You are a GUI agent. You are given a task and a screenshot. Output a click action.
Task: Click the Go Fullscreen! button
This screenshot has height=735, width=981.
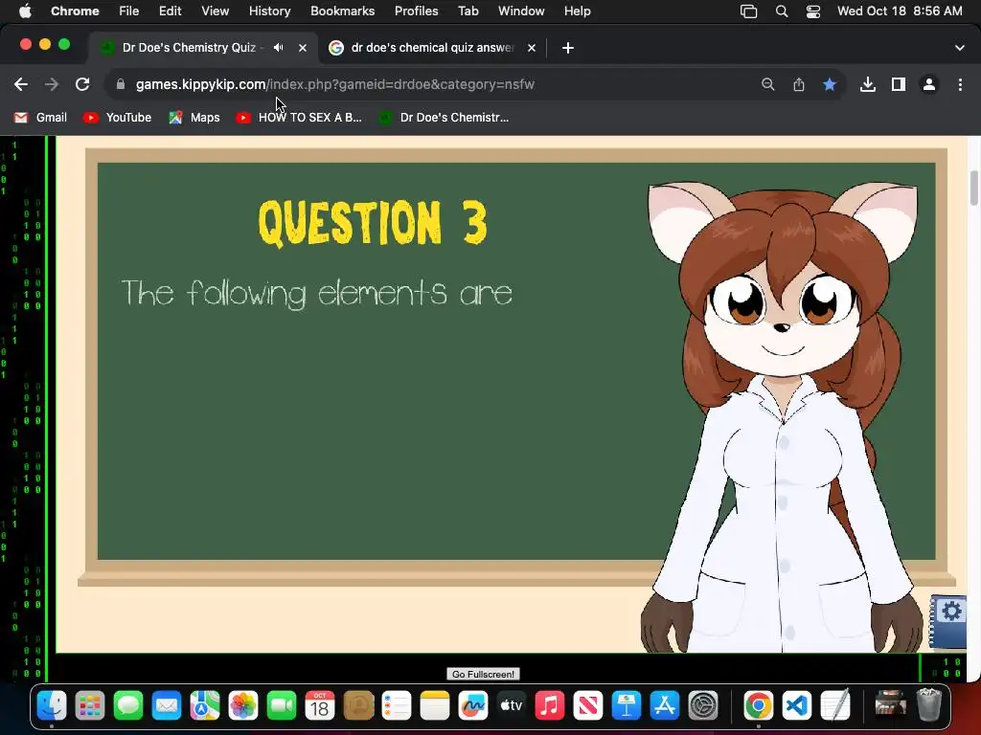483,674
